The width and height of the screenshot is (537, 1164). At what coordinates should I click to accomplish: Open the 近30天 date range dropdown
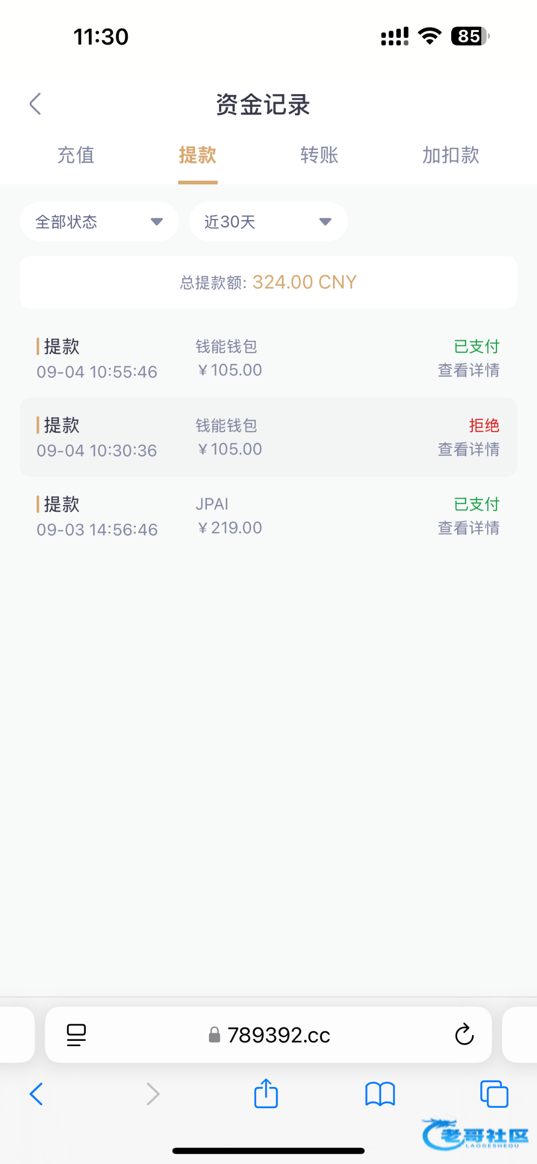(268, 222)
